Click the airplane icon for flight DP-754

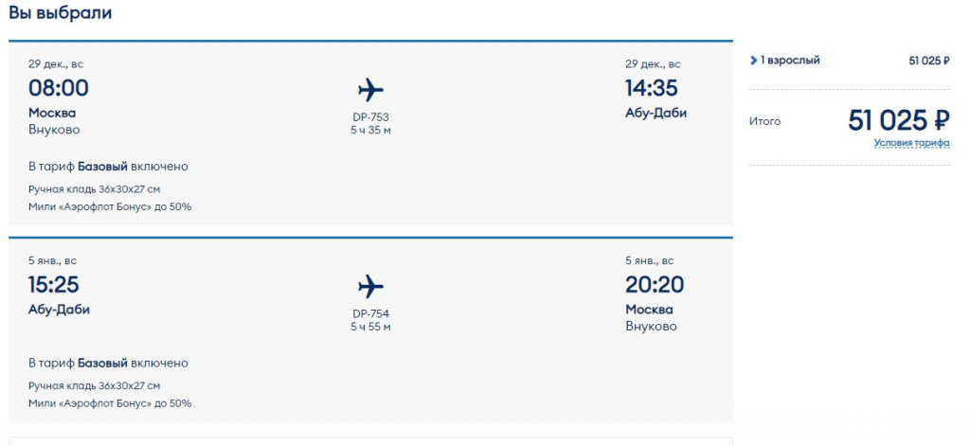(x=370, y=287)
